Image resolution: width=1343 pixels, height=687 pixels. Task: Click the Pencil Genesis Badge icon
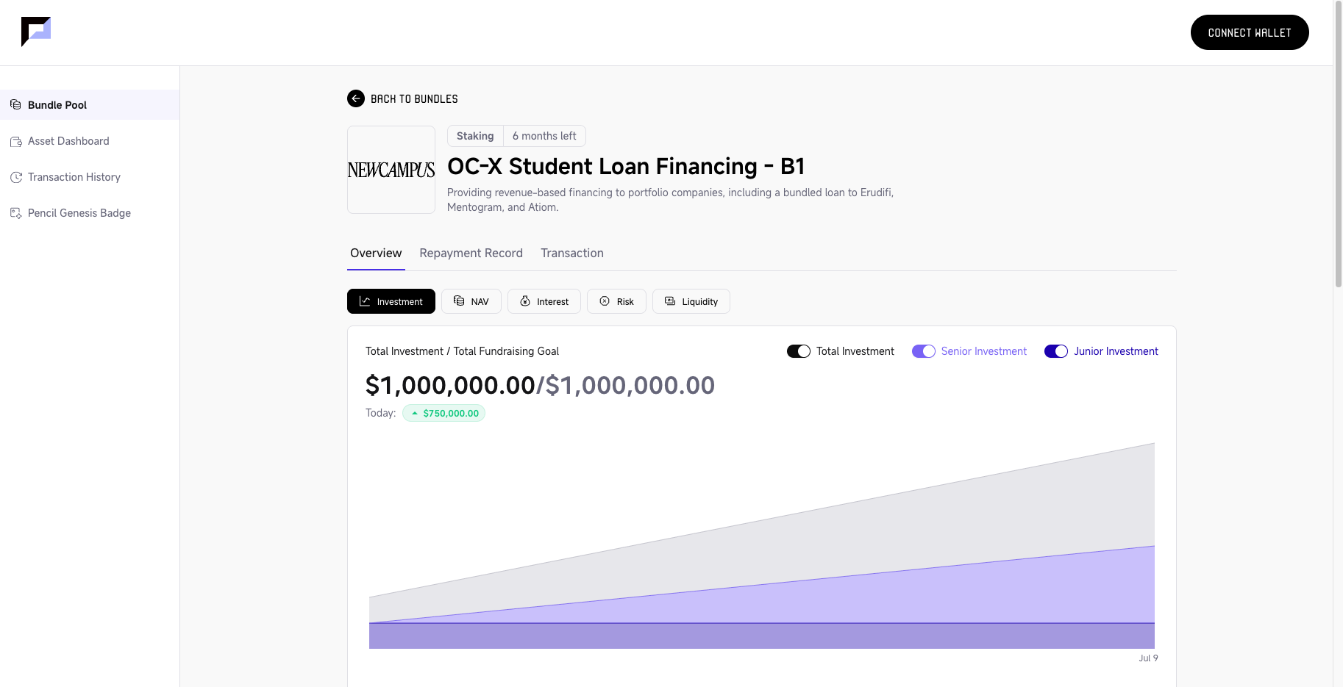15,213
